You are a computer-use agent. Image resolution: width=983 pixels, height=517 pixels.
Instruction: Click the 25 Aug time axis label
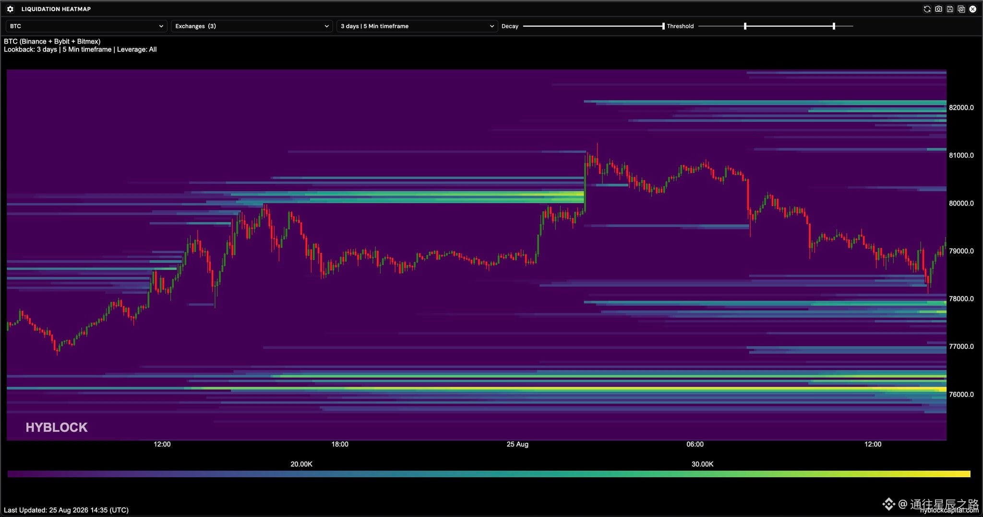pyautogui.click(x=517, y=445)
